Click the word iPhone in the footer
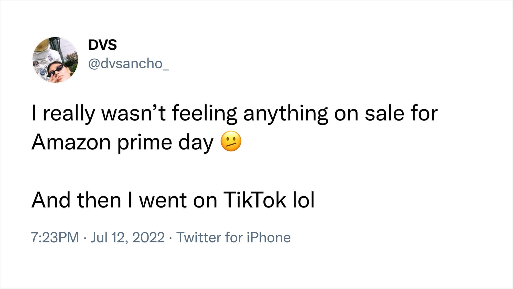Viewport: 513px width, 289px height. 269,237
